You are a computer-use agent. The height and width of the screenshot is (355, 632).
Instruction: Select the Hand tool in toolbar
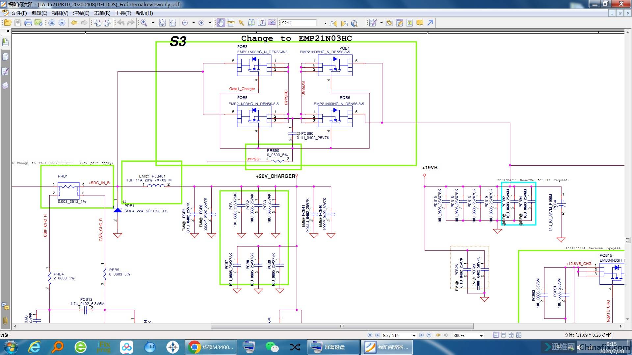pyautogui.click(x=221, y=23)
